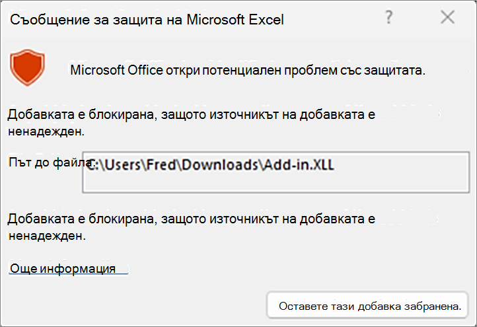This screenshot has height=327, width=477.
Task: Click the "Downloads" segment of the path
Action: coord(220,164)
